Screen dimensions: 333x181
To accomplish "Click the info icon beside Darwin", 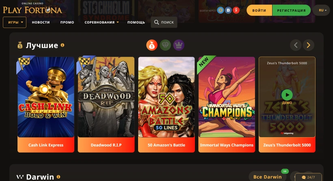I will 58,177.
